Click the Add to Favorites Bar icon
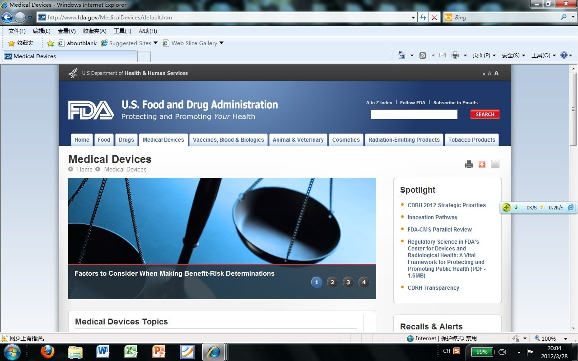Viewport: 578px width, 361px height. 51,43
